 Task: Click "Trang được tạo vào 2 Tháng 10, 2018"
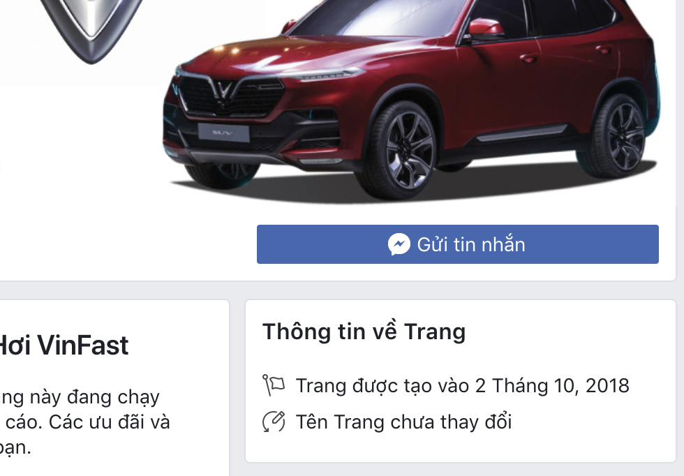pyautogui.click(x=462, y=386)
